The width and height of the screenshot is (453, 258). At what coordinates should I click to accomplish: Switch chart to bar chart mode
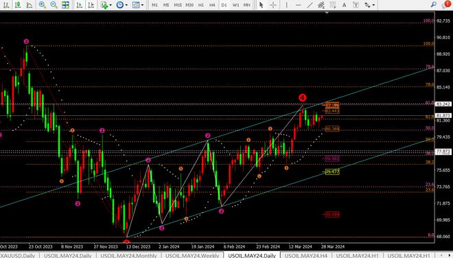point(6,5)
